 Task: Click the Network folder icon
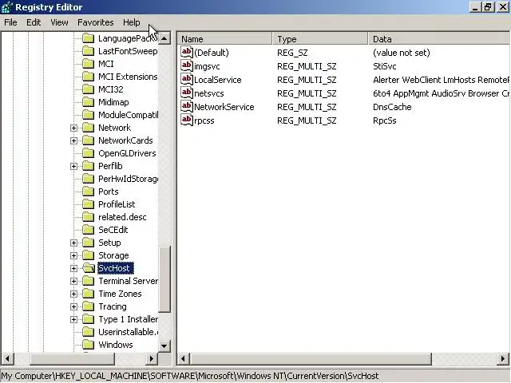[x=89, y=128]
